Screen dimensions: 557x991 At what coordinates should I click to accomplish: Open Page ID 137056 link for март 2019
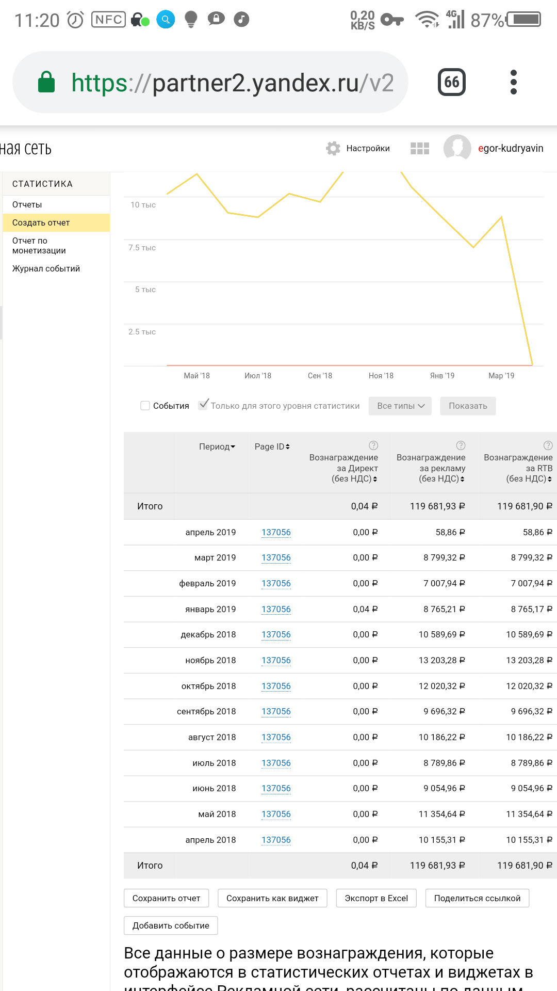276,557
